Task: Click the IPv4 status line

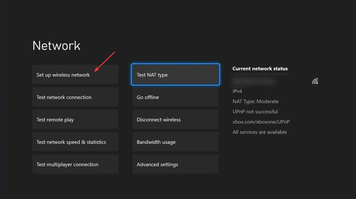Action: tap(237, 91)
